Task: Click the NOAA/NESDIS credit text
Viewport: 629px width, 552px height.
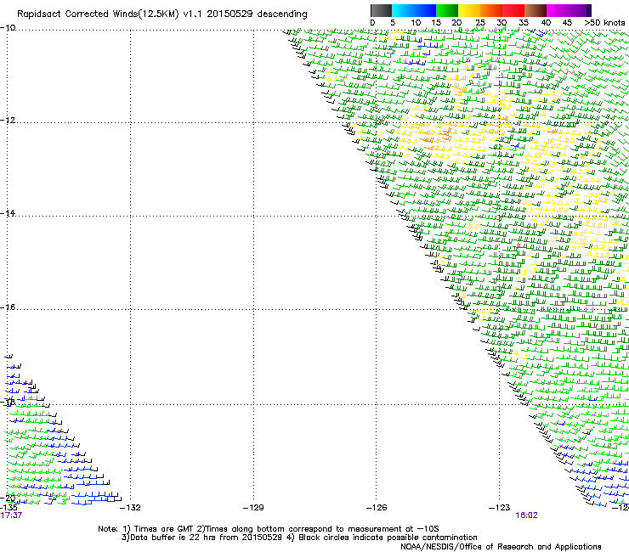Action: pos(501,546)
